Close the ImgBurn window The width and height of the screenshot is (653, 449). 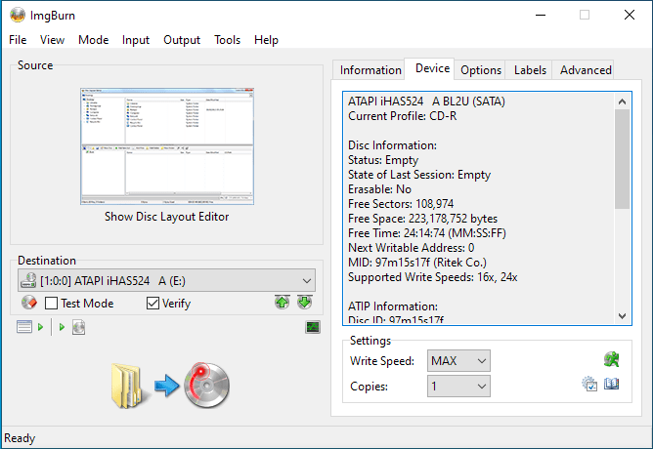(x=630, y=15)
